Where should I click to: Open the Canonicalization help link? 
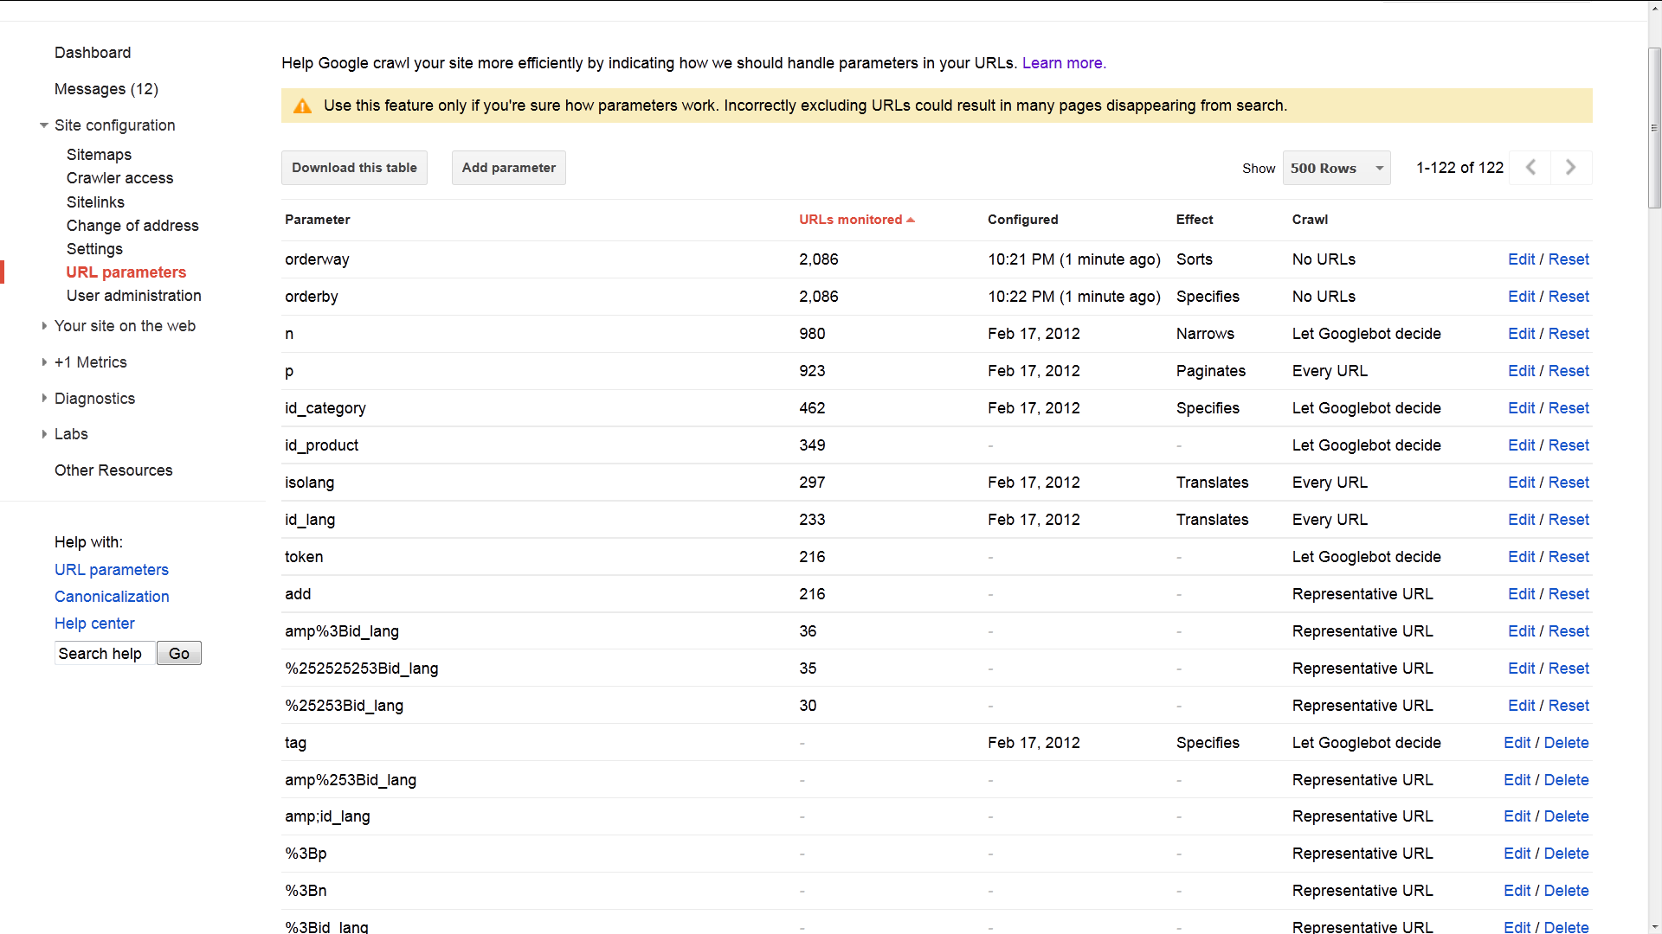[112, 597]
